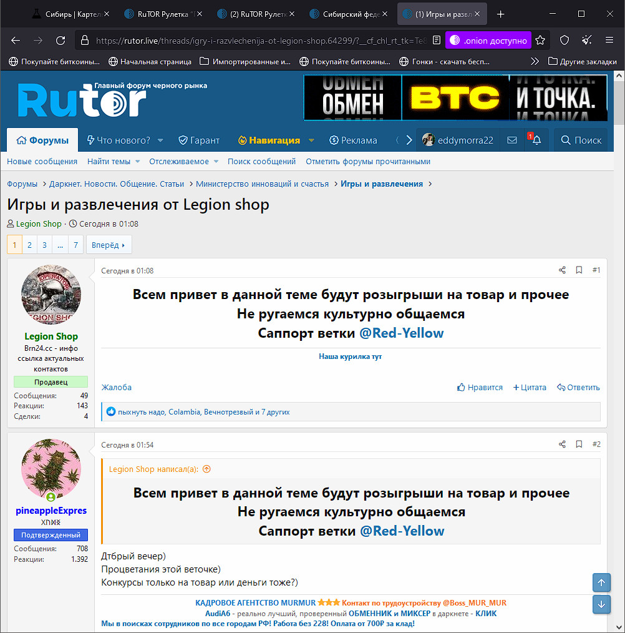Open the '...' page ellipsis selector
Image resolution: width=625 pixels, height=633 pixels.
pyautogui.click(x=60, y=245)
